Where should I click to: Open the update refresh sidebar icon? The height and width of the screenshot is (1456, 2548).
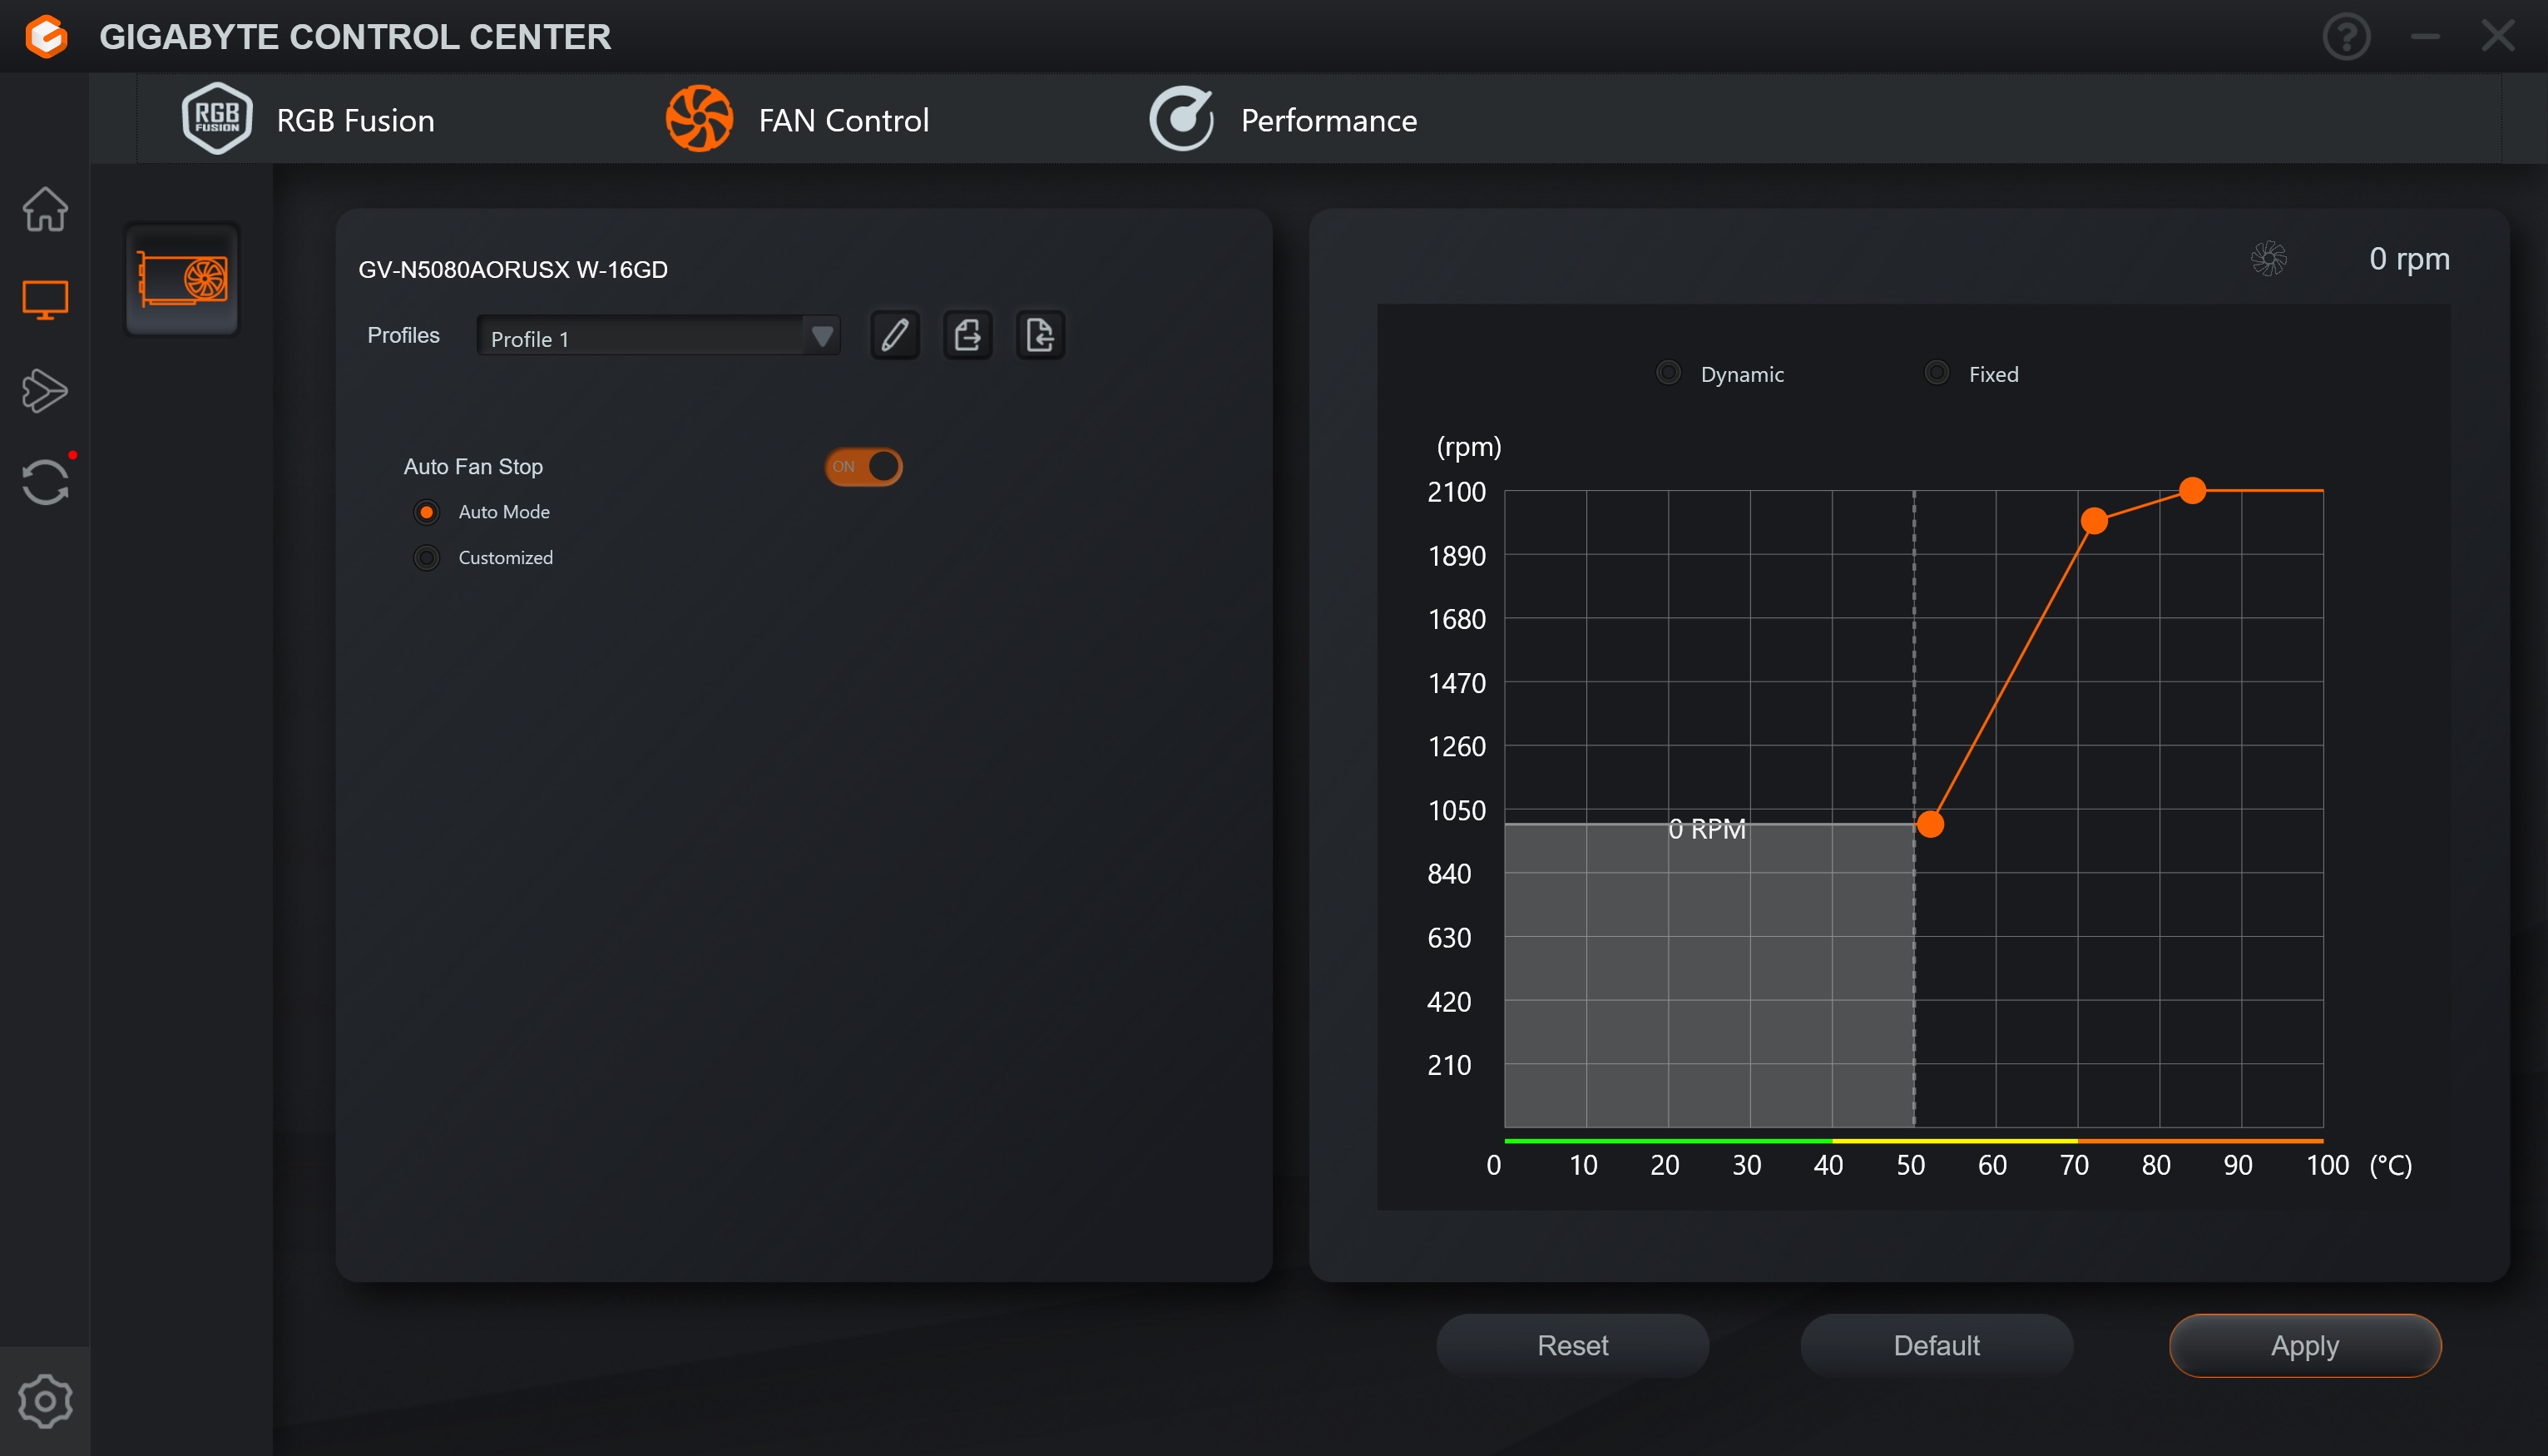[45, 482]
